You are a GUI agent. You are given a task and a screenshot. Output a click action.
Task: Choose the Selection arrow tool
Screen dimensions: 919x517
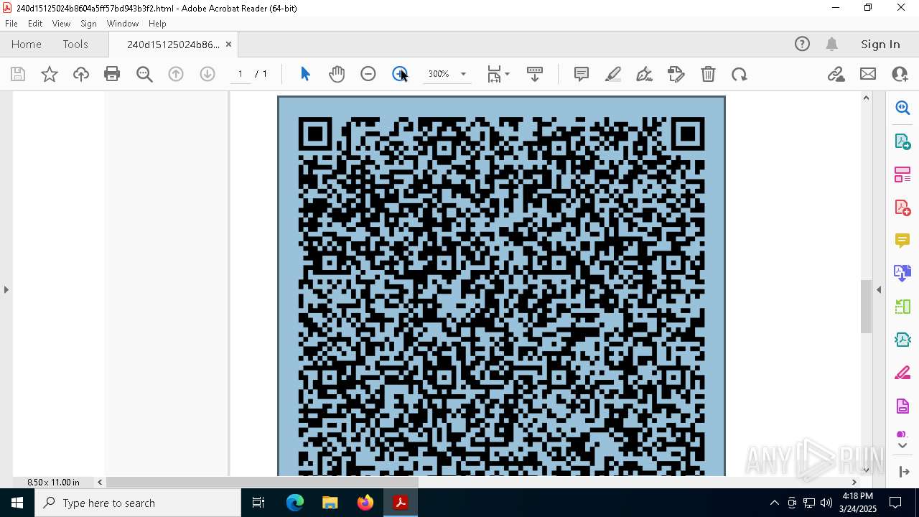point(305,74)
